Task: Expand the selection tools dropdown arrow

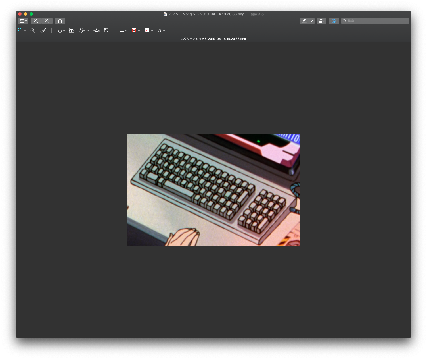Action: click(25, 31)
